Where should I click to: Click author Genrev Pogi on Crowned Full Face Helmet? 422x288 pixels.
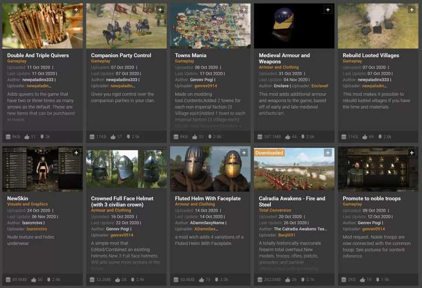pos(118,229)
